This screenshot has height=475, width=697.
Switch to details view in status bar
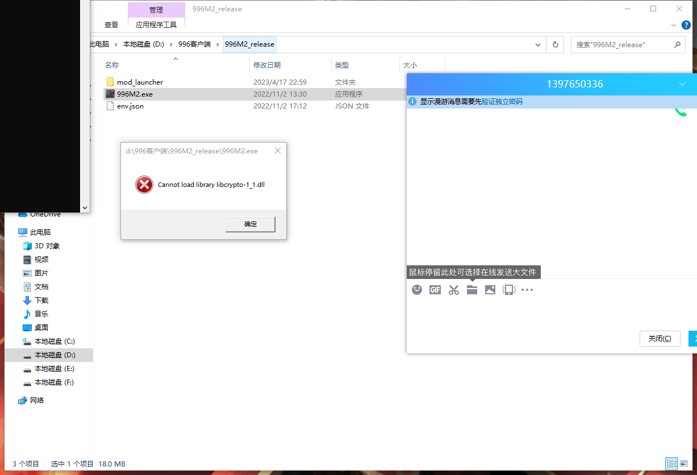(x=672, y=464)
